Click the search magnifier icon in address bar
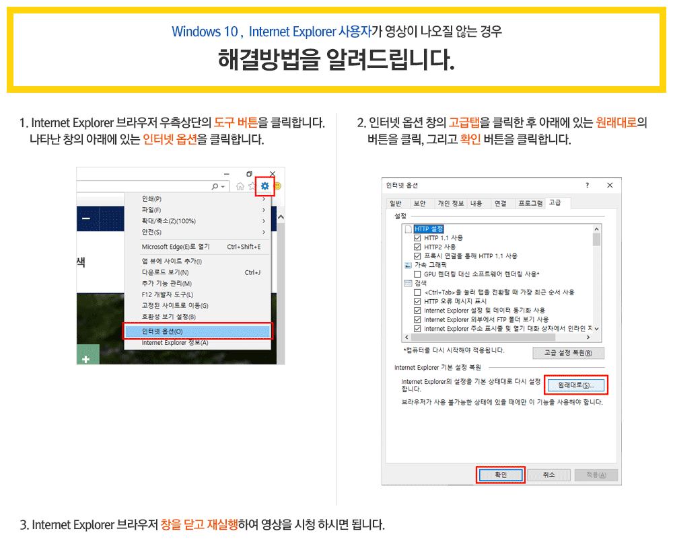This screenshot has width=673, height=558. coord(215,187)
